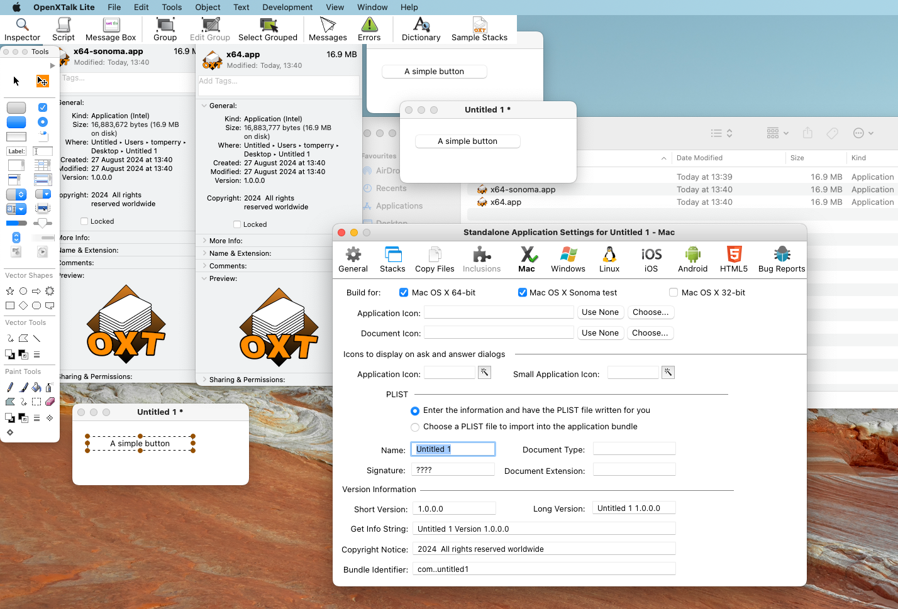Open the Message Box
The image size is (898, 609).
tap(111, 30)
